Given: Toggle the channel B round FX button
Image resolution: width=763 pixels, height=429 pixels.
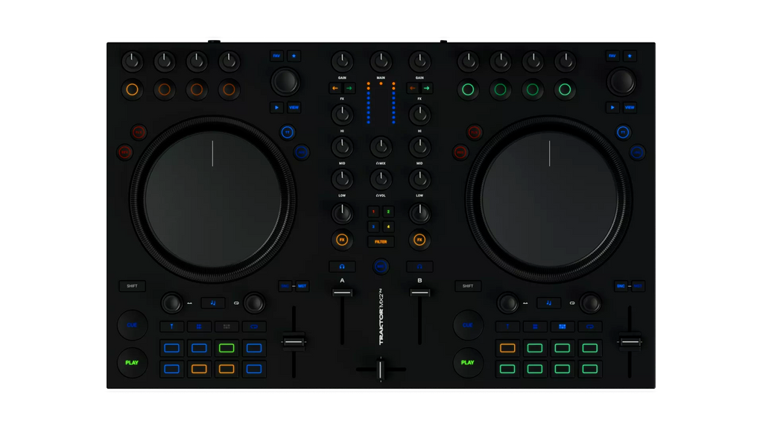Looking at the screenshot, I should (x=420, y=240).
